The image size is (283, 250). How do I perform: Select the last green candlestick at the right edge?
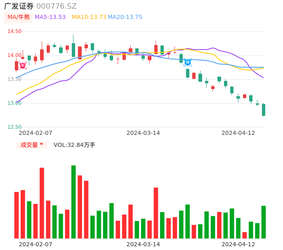click(264, 110)
